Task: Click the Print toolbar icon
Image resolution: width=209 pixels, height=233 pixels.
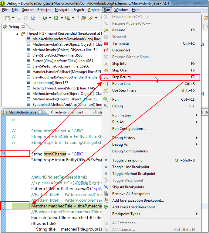Action: point(33,18)
